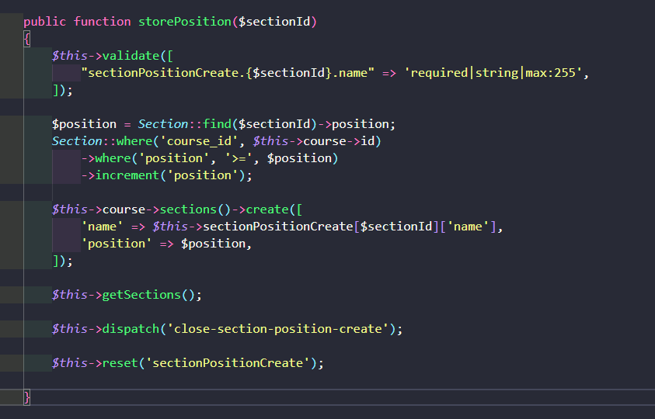Click the sections() method call
The image size is (655, 419).
pyautogui.click(x=195, y=209)
